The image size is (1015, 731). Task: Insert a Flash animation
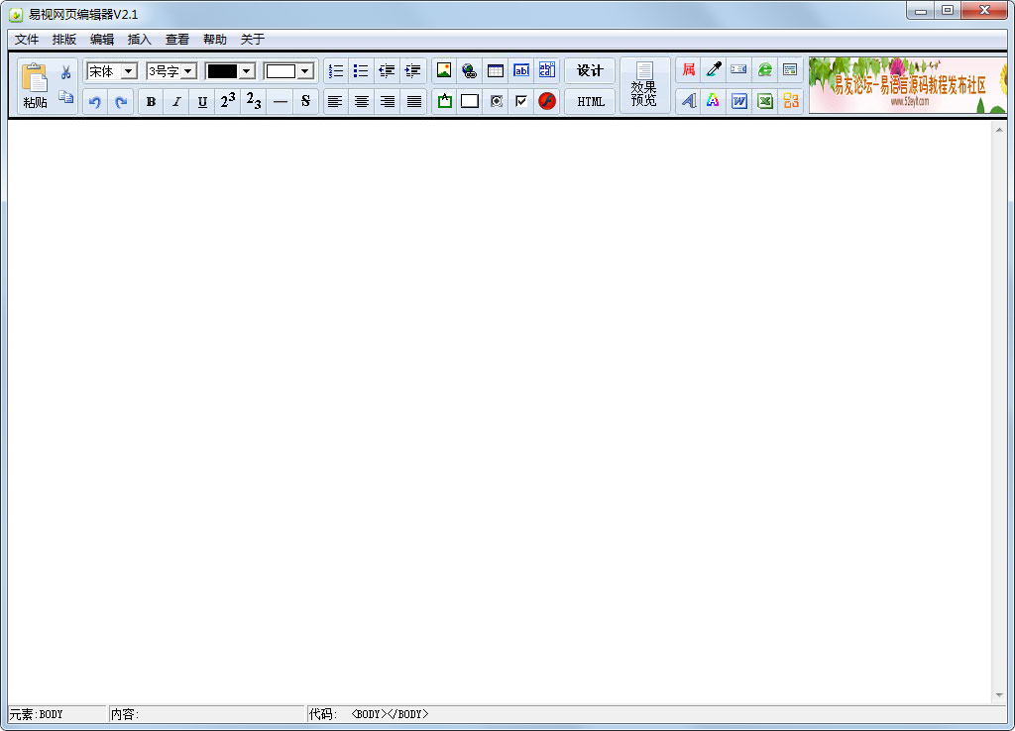(x=547, y=101)
